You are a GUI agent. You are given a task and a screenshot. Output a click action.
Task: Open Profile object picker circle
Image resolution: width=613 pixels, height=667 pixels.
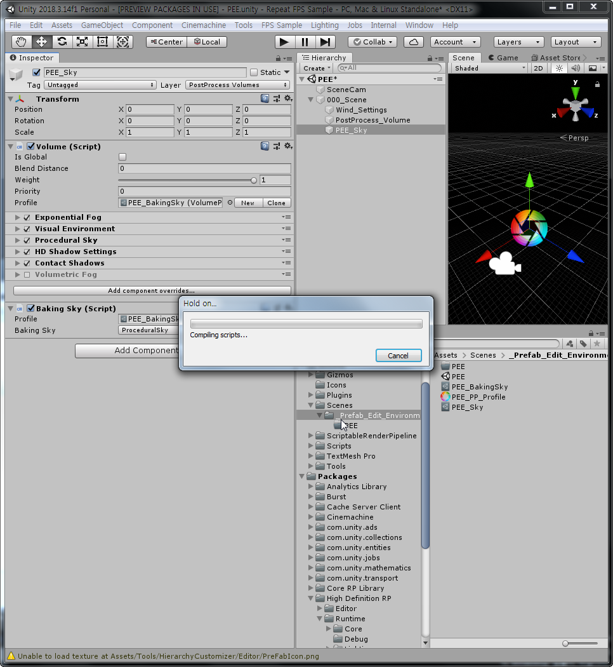pos(230,203)
